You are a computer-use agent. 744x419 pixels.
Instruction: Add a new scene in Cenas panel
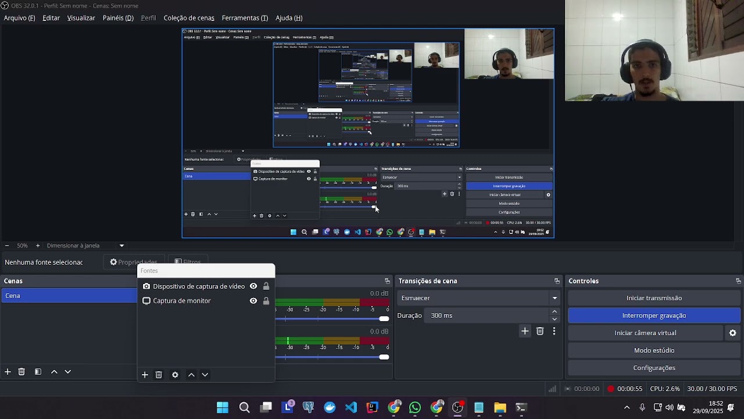click(x=8, y=372)
